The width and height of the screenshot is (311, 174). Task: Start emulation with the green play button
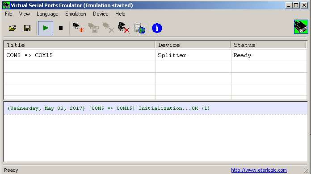(x=46, y=28)
